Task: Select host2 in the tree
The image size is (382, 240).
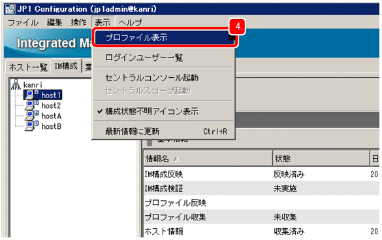Action: [51, 105]
